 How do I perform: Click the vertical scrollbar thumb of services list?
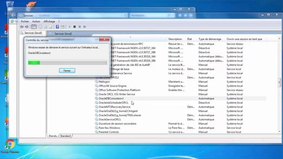(x=279, y=82)
